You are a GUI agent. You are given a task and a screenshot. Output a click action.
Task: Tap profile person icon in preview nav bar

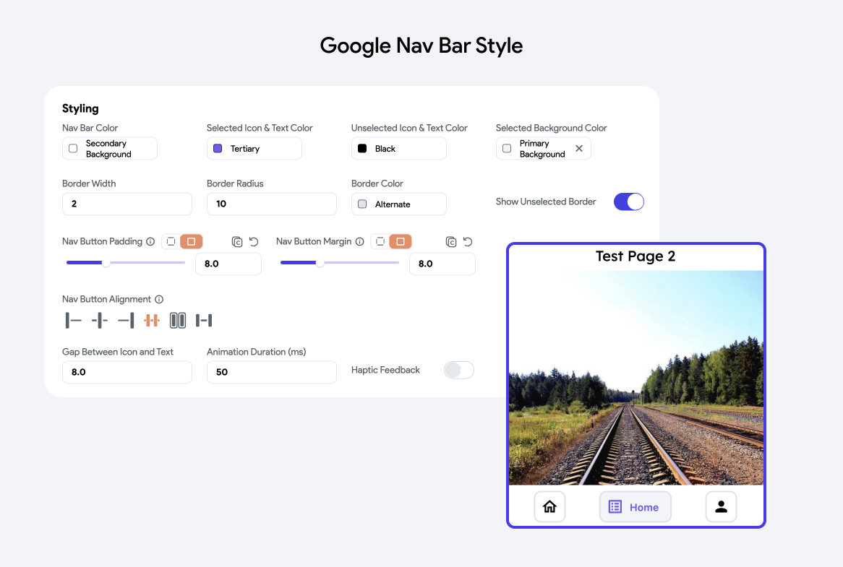click(721, 506)
